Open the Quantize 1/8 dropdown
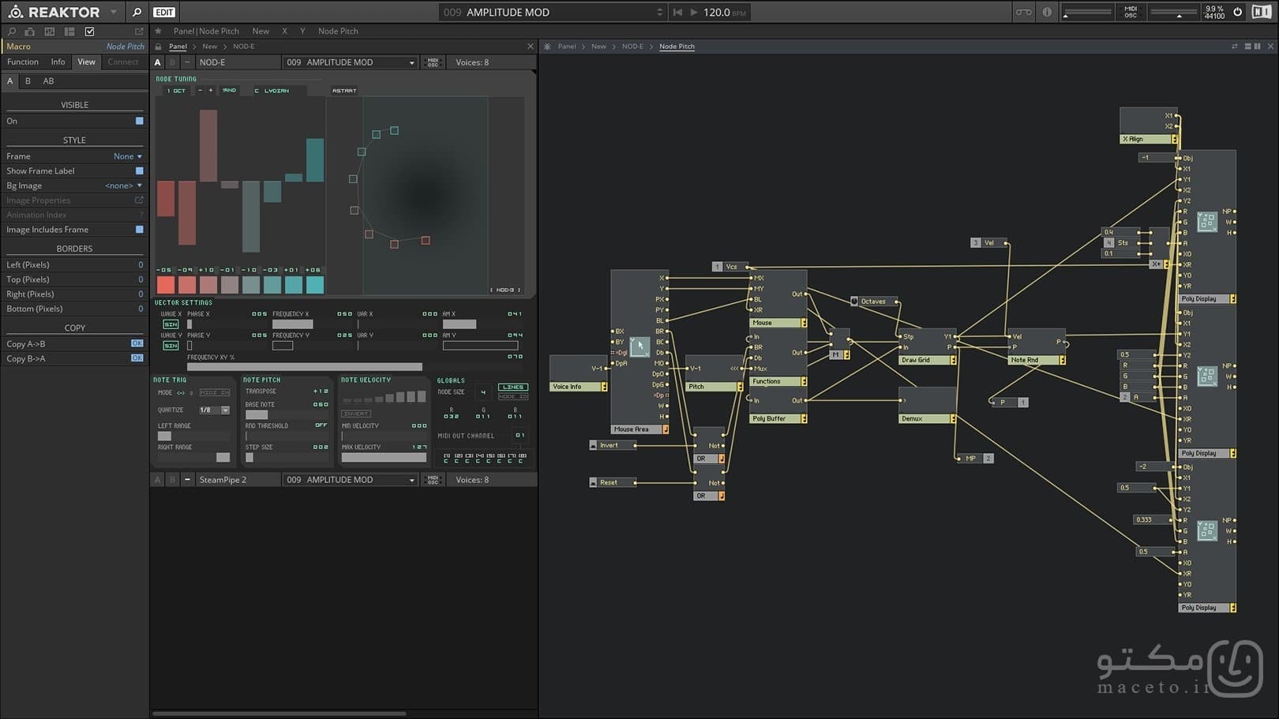The image size is (1279, 719). tap(214, 410)
